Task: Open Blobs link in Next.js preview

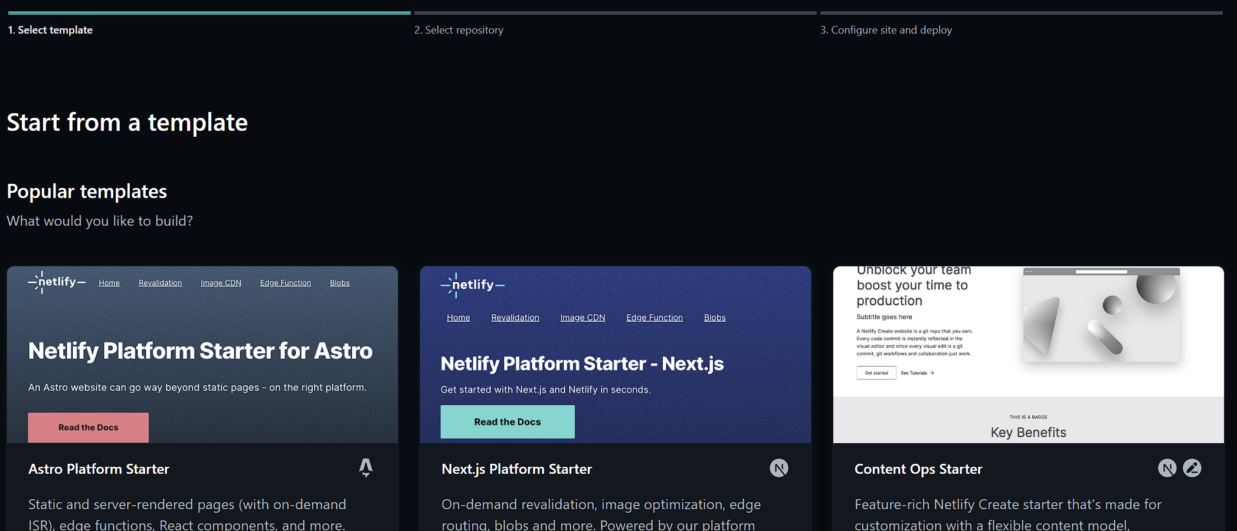Action: tap(715, 318)
